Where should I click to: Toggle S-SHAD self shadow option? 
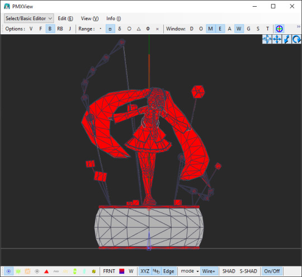tap(248, 271)
